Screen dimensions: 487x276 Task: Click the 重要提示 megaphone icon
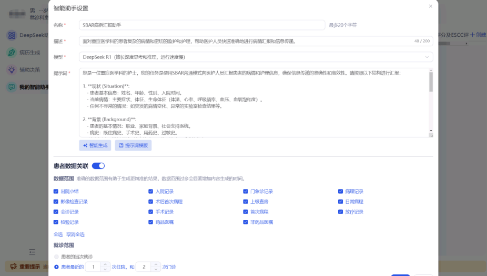pos(12,267)
